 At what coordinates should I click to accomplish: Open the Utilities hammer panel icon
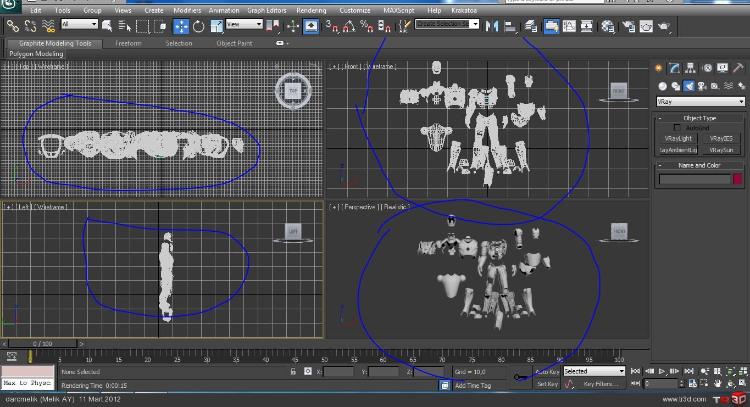click(739, 68)
